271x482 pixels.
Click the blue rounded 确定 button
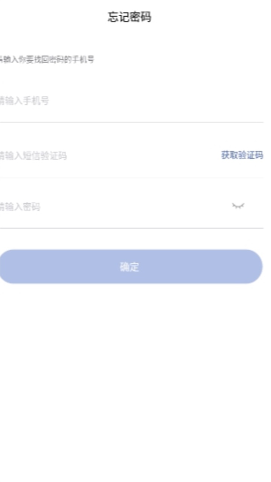click(x=130, y=267)
